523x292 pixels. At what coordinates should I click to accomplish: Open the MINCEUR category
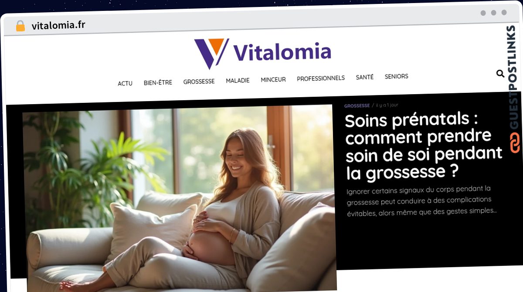tap(273, 79)
